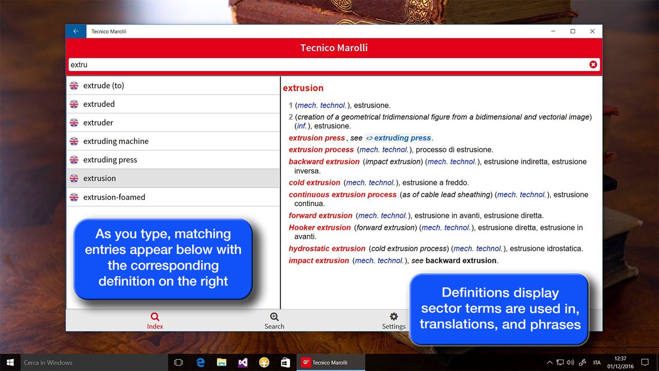Select the extrude (to) entry in the list
The image size is (659, 371).
coord(103,85)
